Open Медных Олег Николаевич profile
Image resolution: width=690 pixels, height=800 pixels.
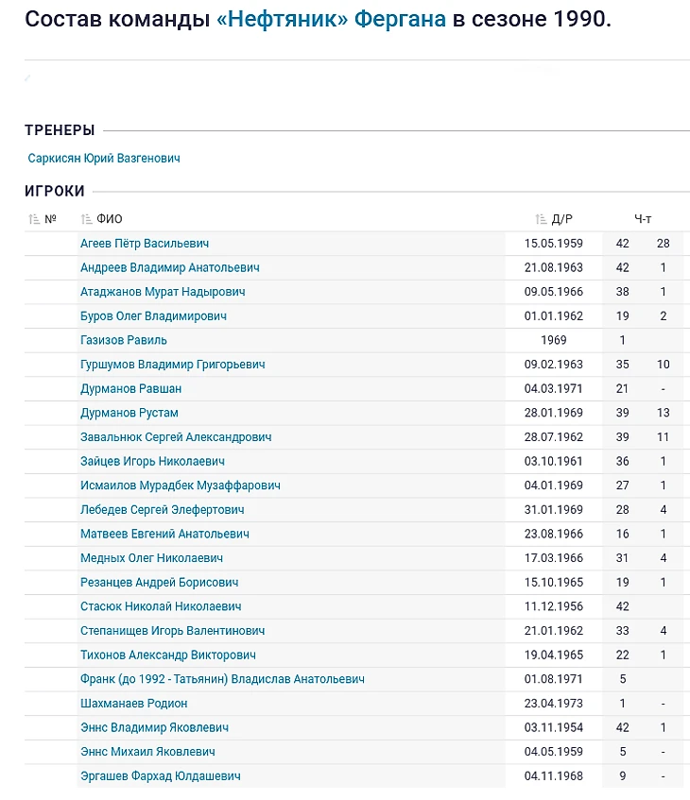(x=152, y=558)
